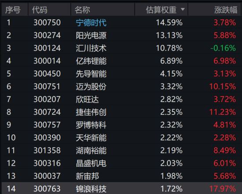This screenshot has width=242, height=194.
Task: Select stock name 天华新能
Action: pyautogui.click(x=91, y=138)
